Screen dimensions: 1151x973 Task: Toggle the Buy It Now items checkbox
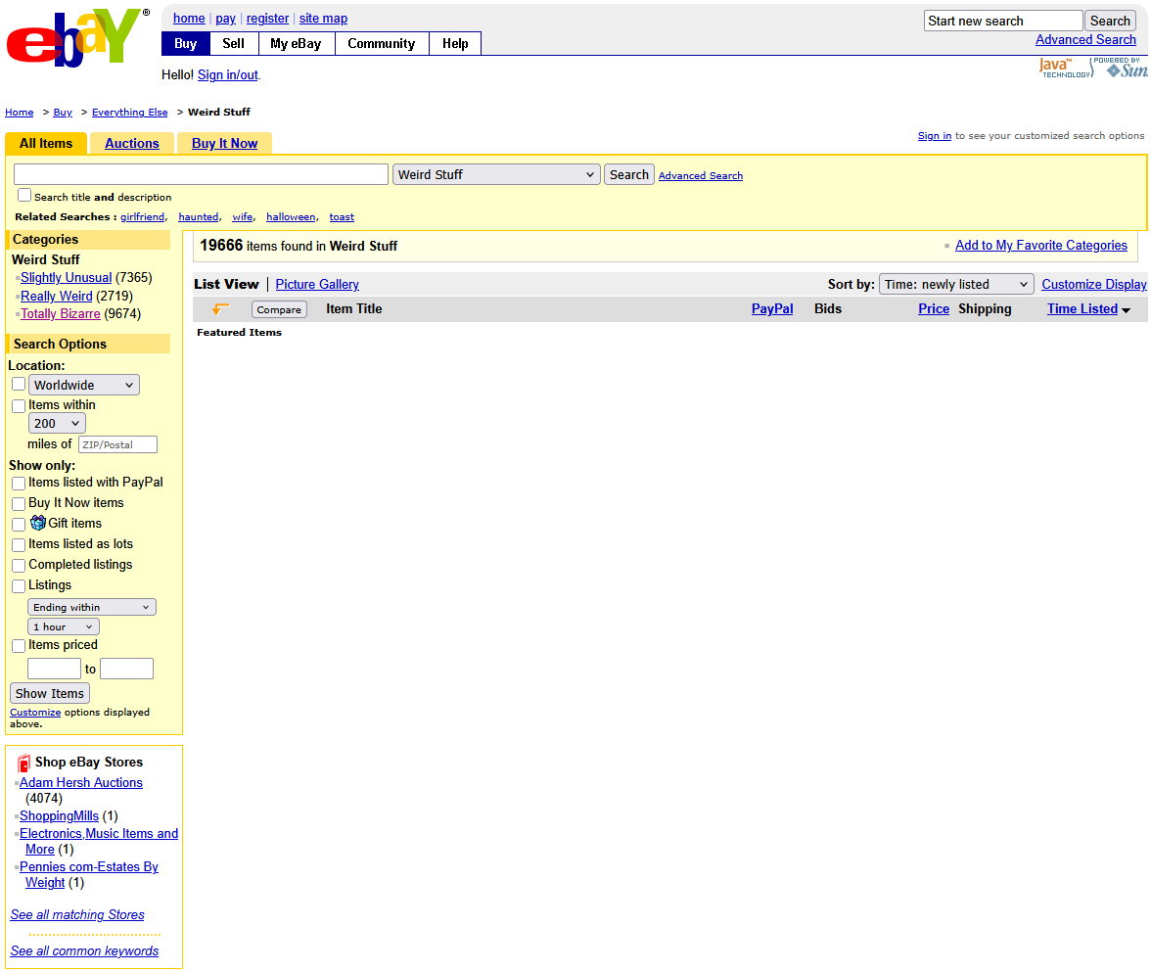(19, 504)
